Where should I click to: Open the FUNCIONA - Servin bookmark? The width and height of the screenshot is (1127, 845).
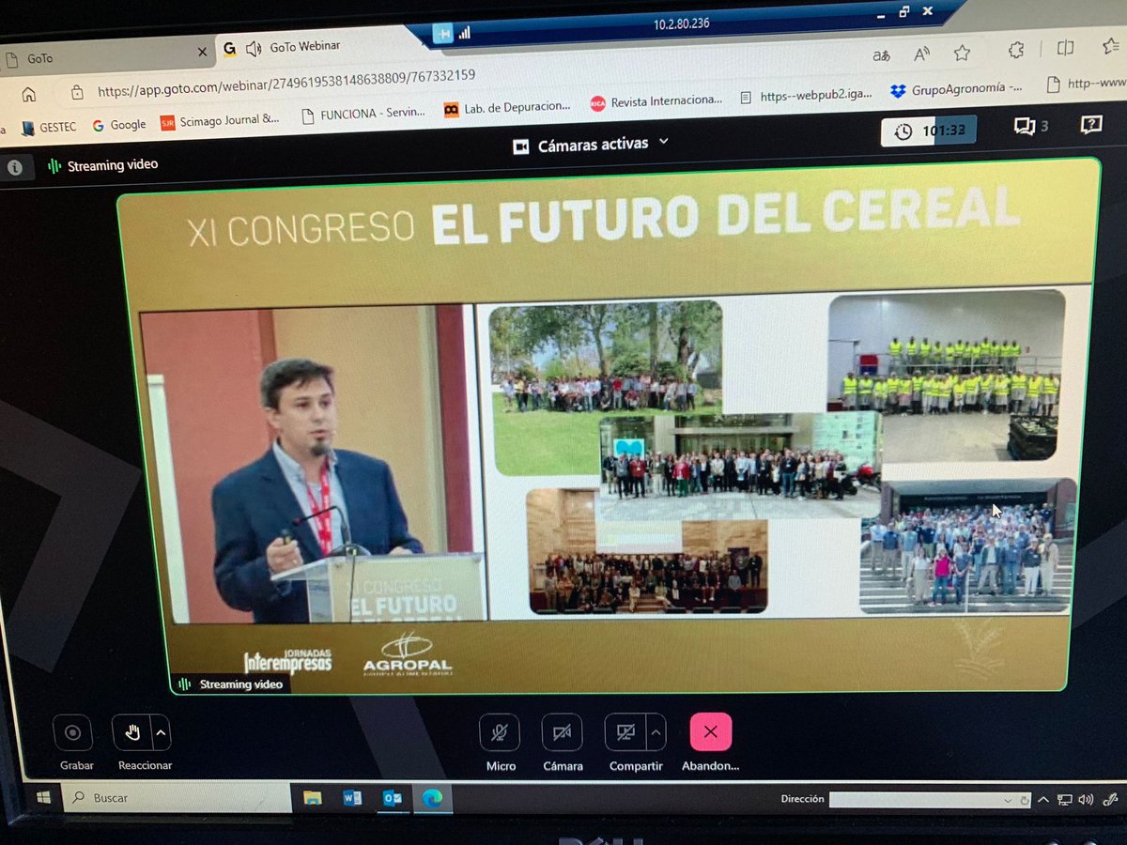pos(363,114)
